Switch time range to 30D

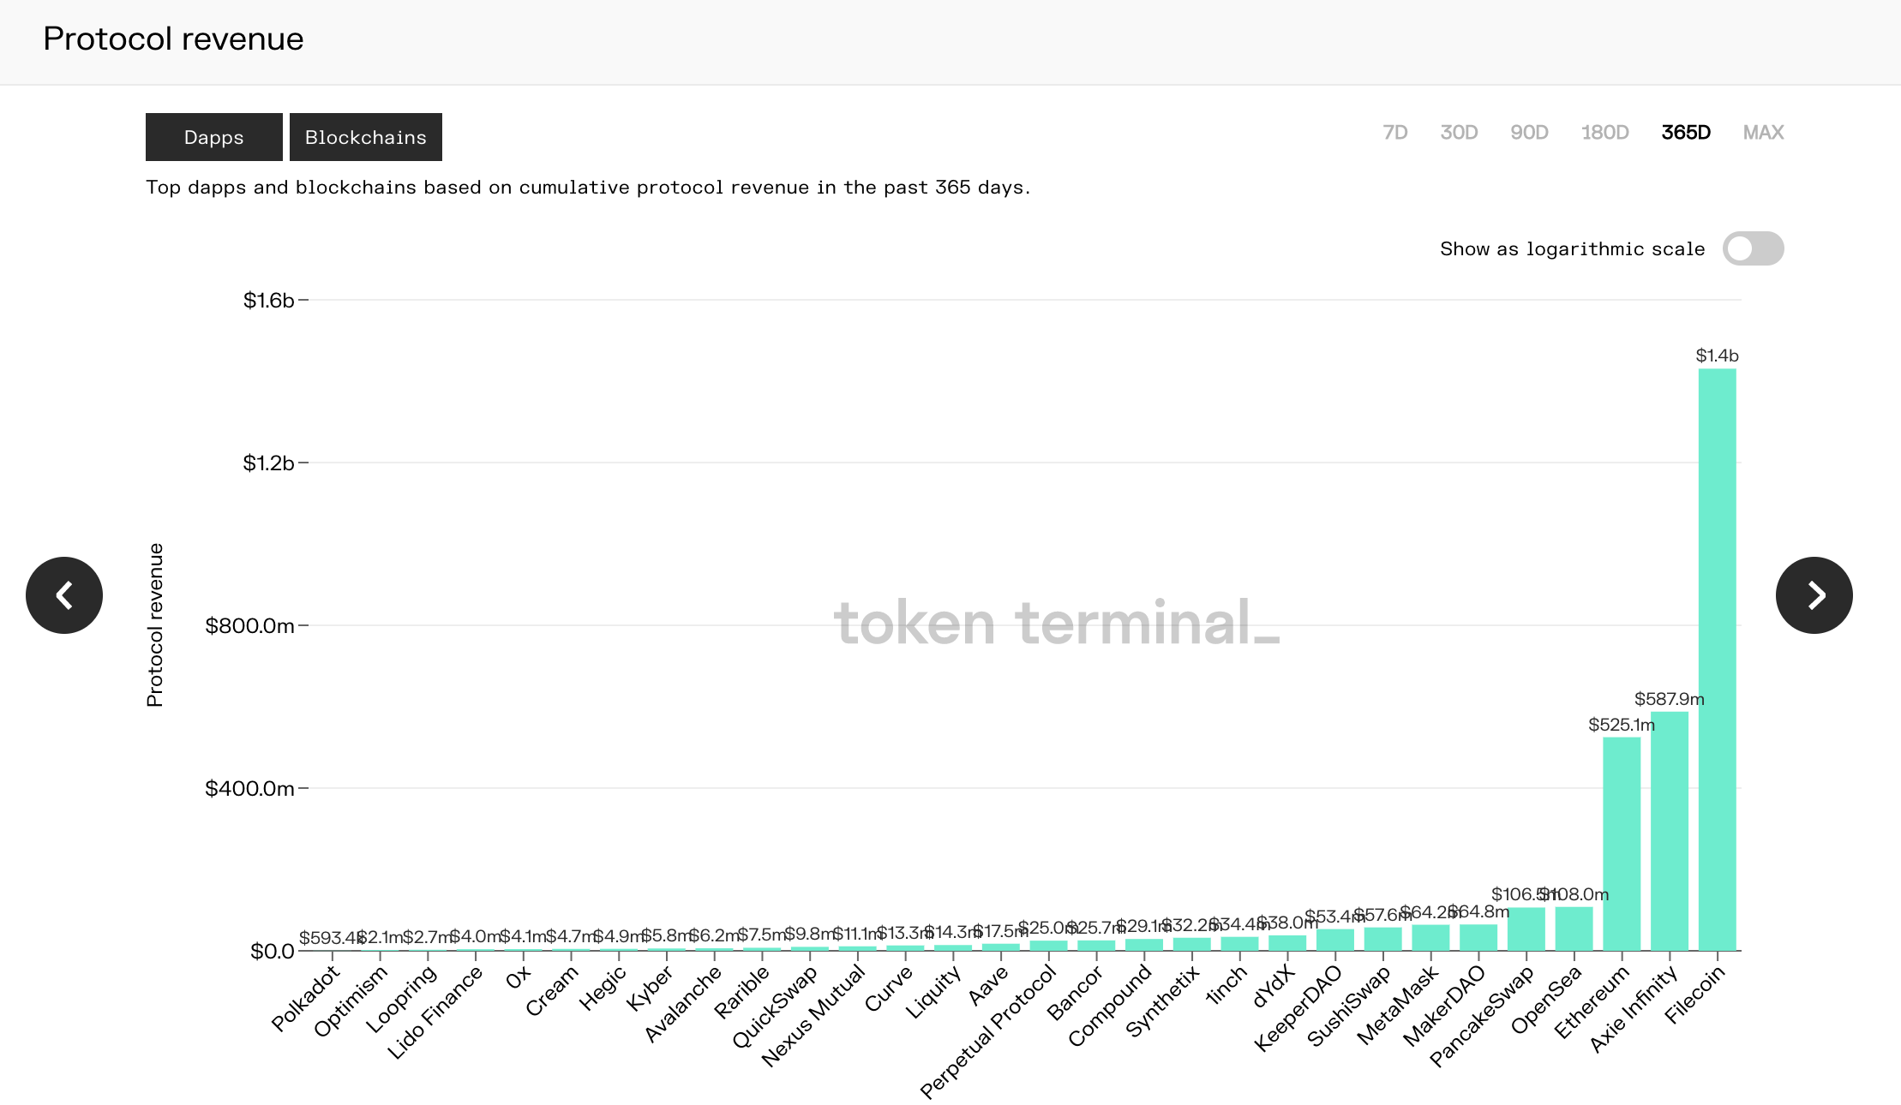[x=1459, y=133]
